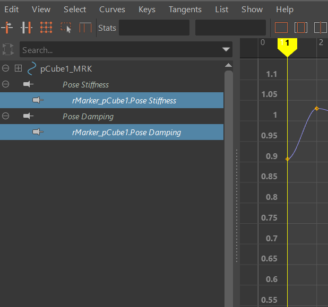Open the Tangents menu

185,10
